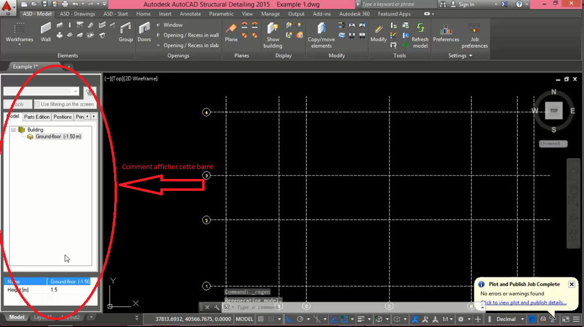Click the TOP face of the ViewCube

(x=554, y=111)
